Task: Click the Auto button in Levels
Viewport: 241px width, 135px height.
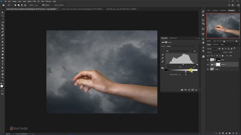Action: 195,51
